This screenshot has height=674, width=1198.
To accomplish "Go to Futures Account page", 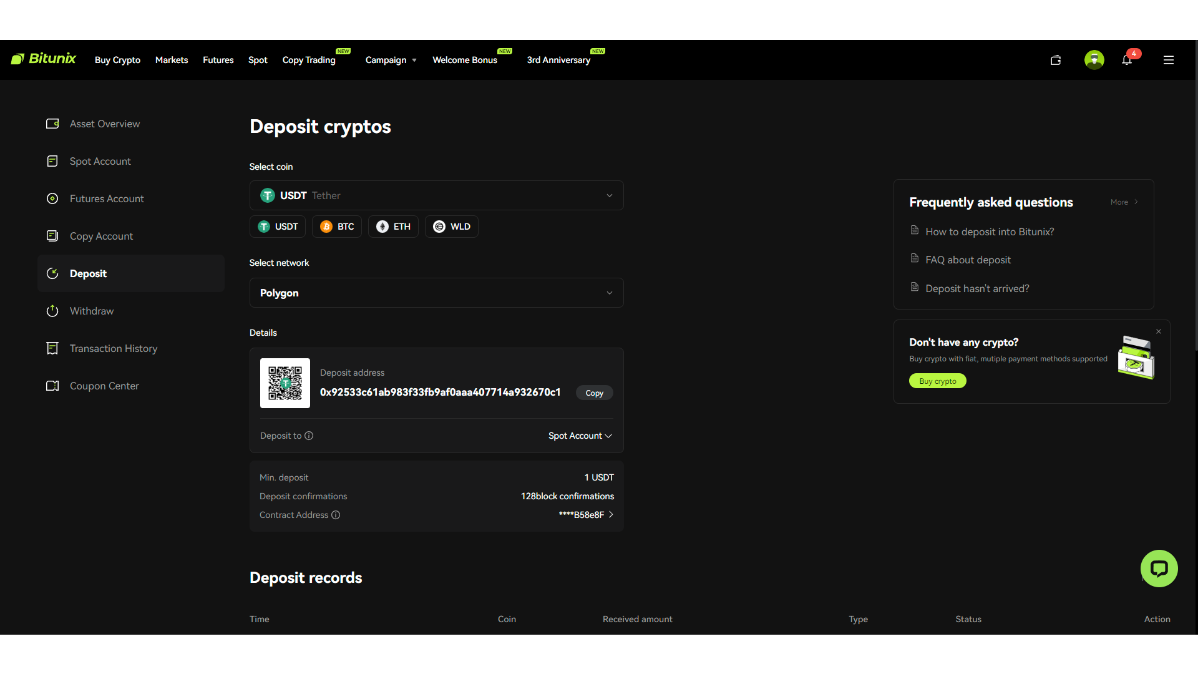I will pos(131,198).
